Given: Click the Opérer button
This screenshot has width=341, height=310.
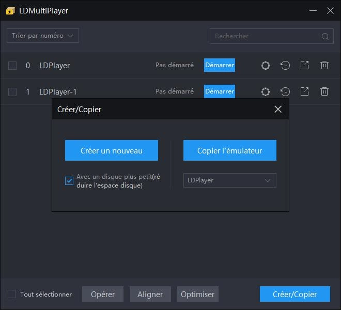Looking at the screenshot, I should [103, 294].
